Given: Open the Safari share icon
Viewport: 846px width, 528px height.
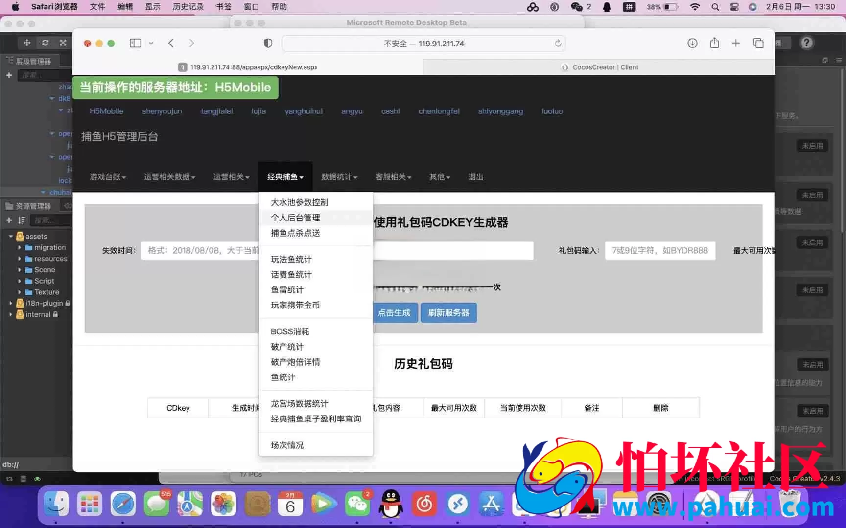Looking at the screenshot, I should (714, 43).
